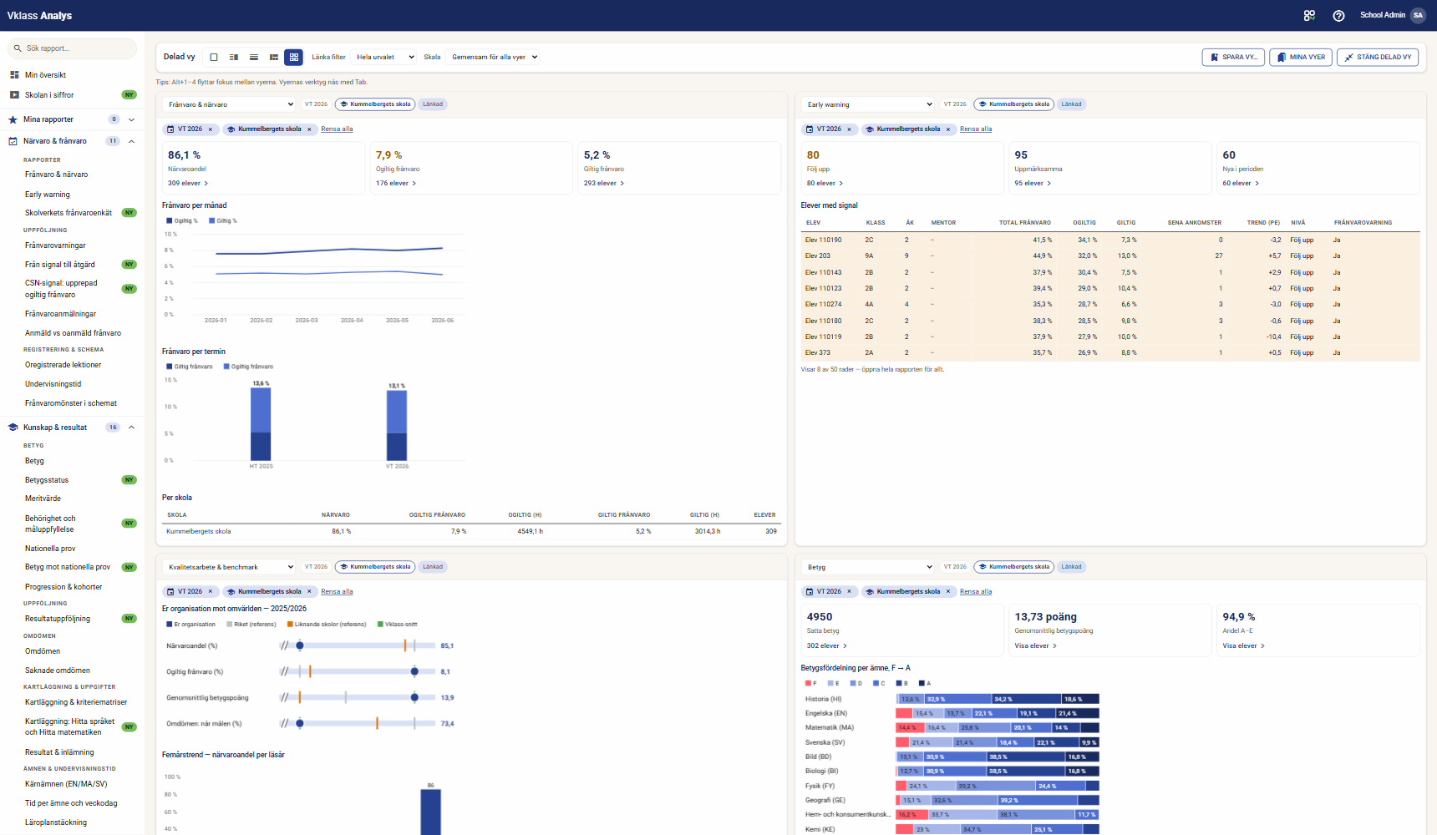
Task: Open the SA user avatar
Action: click(1418, 15)
